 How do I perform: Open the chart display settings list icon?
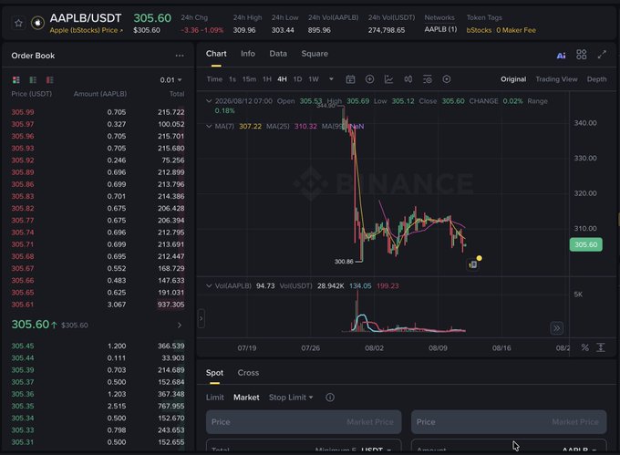(428, 79)
